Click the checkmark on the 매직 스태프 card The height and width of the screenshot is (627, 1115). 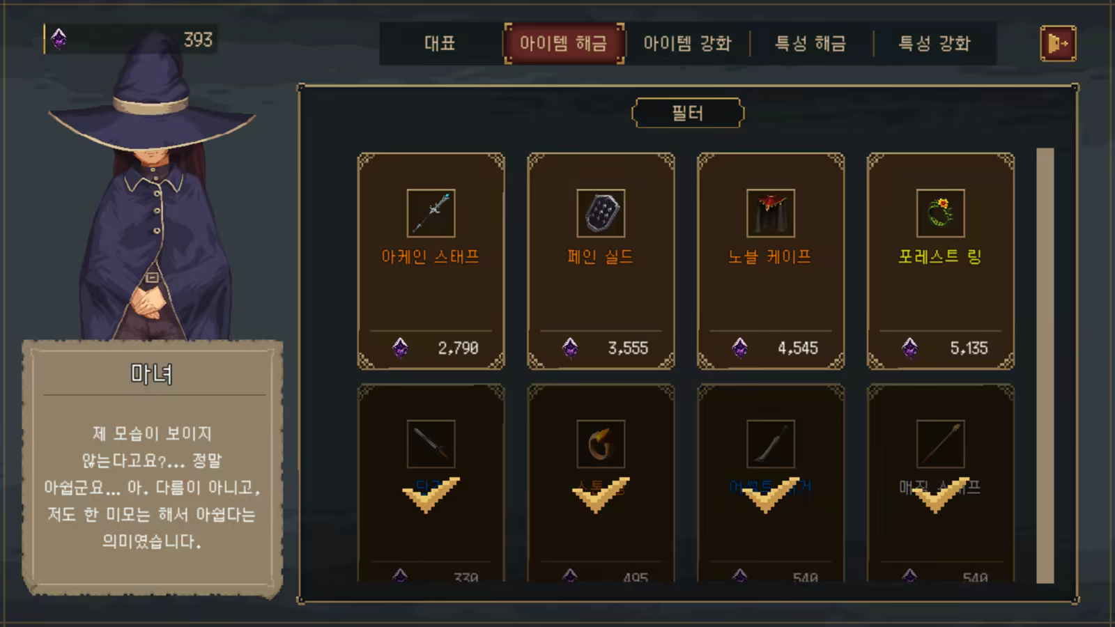[940, 495]
